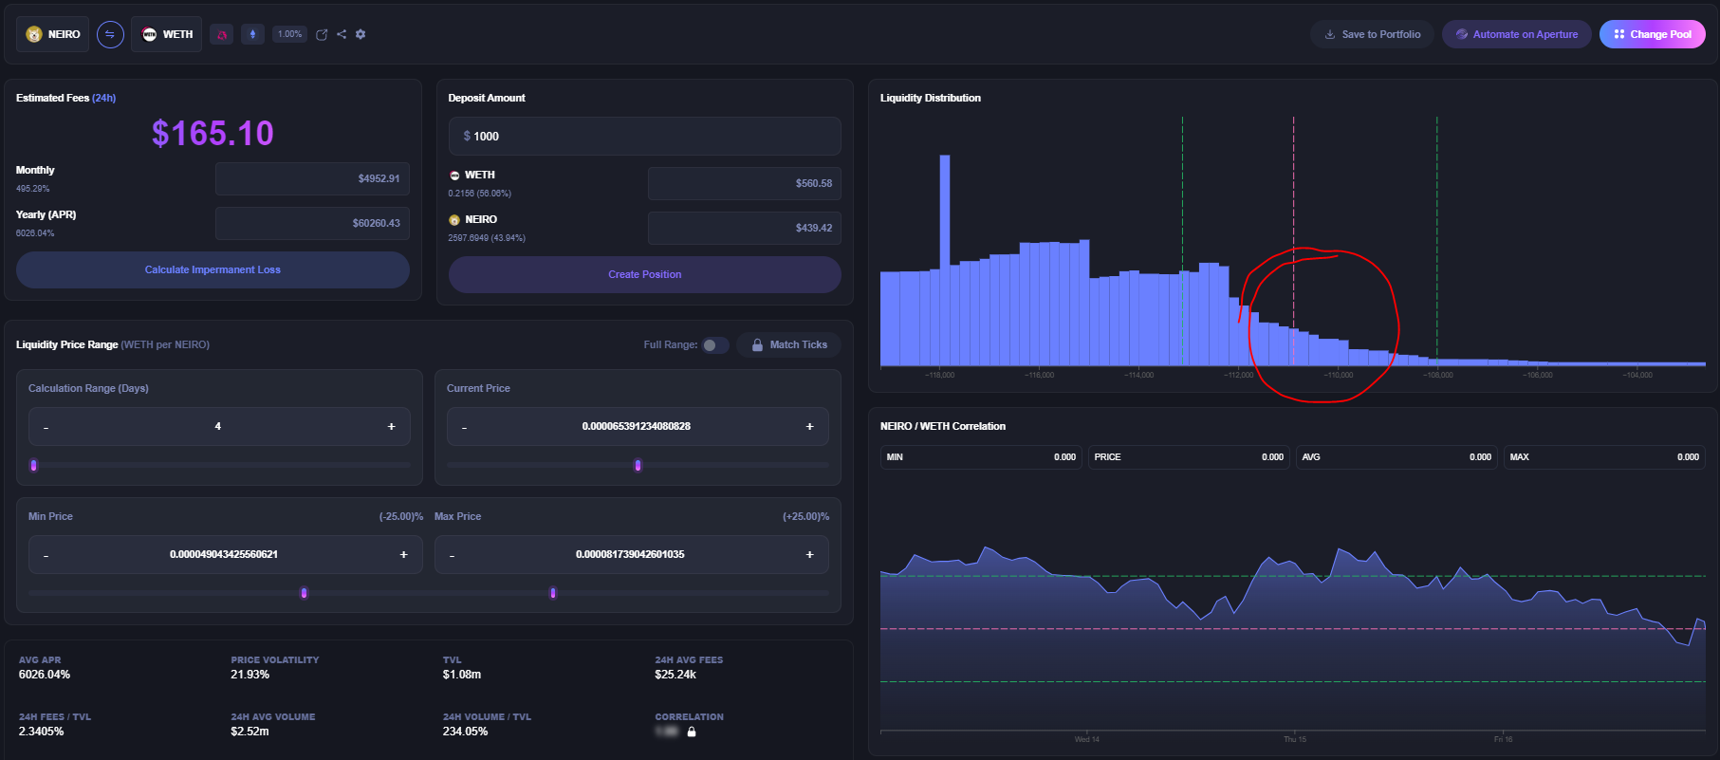Screen dimensions: 1720x760
Task: Click Save to Portfolio
Action: (x=1372, y=34)
